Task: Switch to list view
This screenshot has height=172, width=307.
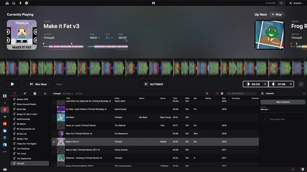Action: pyautogui.click(x=217, y=94)
